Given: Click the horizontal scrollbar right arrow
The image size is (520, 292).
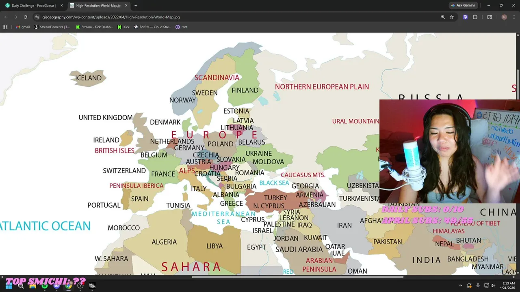Looking at the screenshot, I should (x=513, y=277).
